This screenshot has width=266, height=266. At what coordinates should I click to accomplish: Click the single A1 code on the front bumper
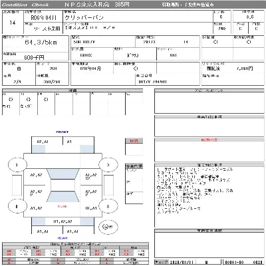point(69,142)
